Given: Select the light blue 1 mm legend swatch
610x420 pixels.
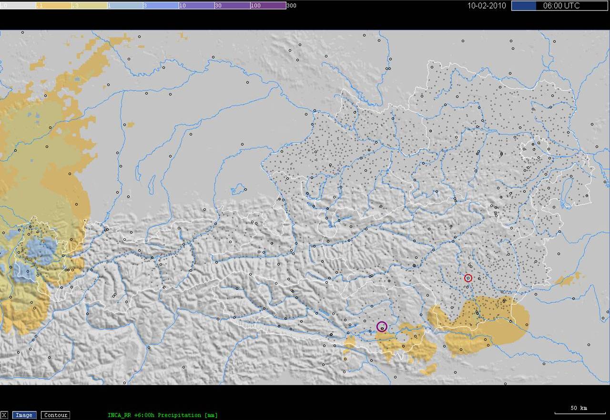Looking at the screenshot, I should click(x=125, y=6).
